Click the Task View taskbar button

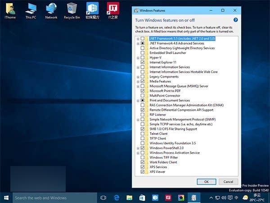coord(103,198)
